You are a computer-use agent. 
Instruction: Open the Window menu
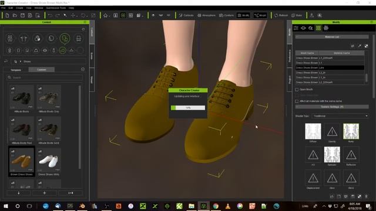click(x=39, y=8)
